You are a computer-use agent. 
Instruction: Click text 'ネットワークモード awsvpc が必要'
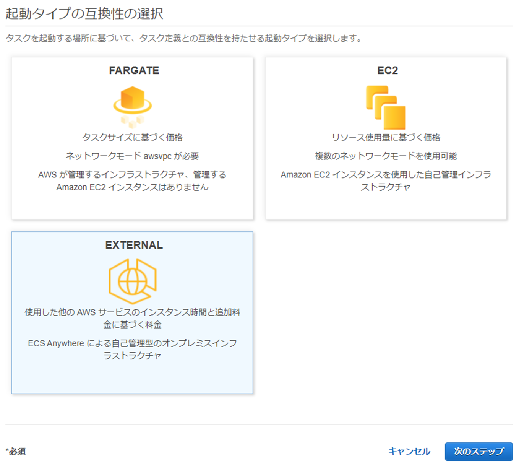click(132, 156)
